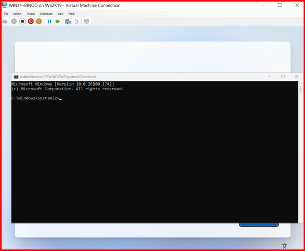Open the Action menu
305x251 pixels.
(17, 14)
